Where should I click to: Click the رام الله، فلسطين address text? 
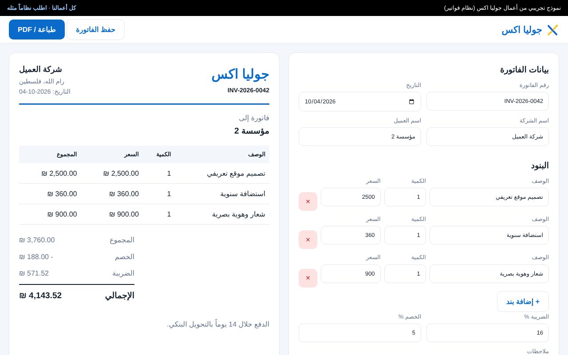point(42,81)
